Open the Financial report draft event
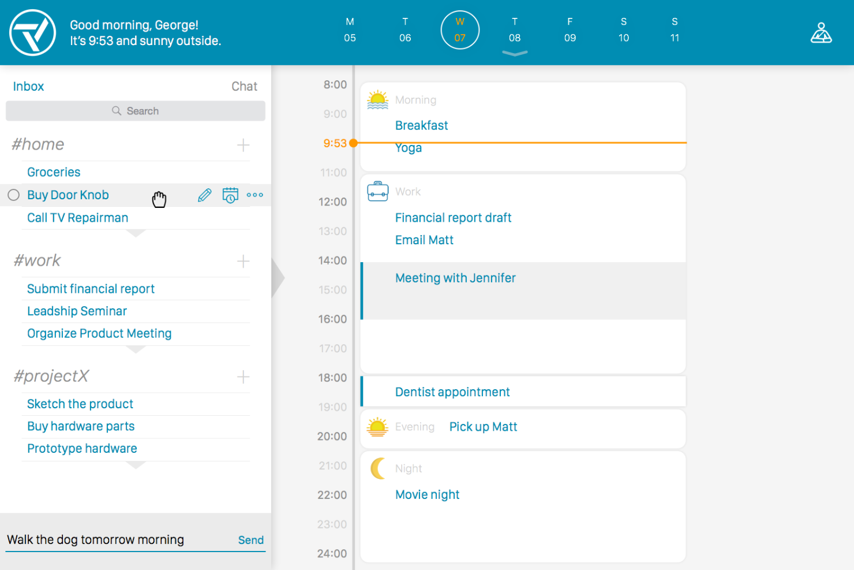Image resolution: width=854 pixels, height=570 pixels. point(453,218)
